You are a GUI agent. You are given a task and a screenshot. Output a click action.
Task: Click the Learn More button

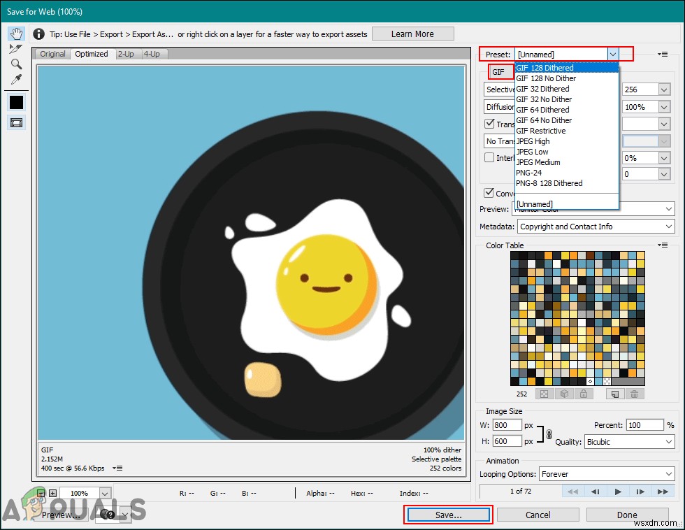coord(412,33)
